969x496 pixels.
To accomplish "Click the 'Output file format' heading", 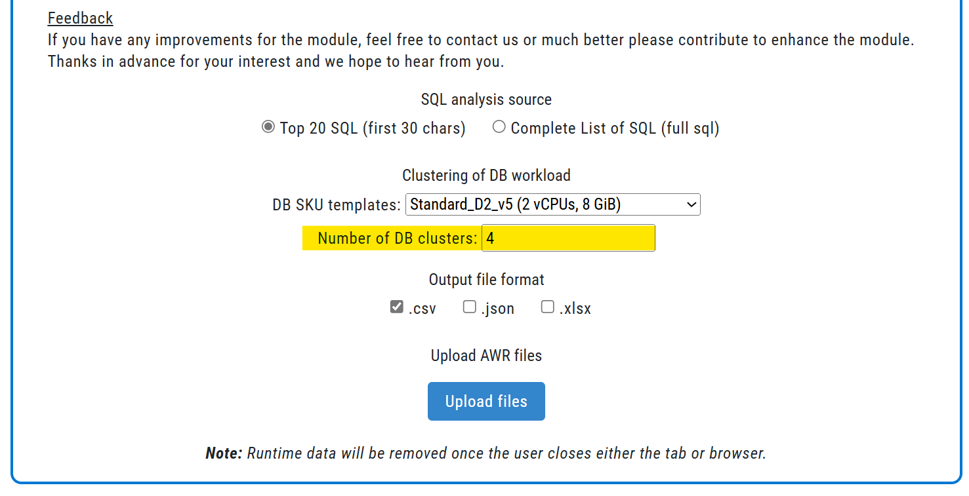I will click(x=486, y=280).
